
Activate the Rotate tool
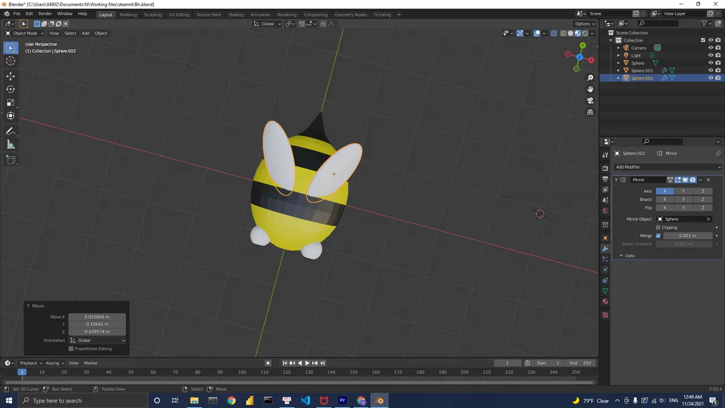point(11,89)
